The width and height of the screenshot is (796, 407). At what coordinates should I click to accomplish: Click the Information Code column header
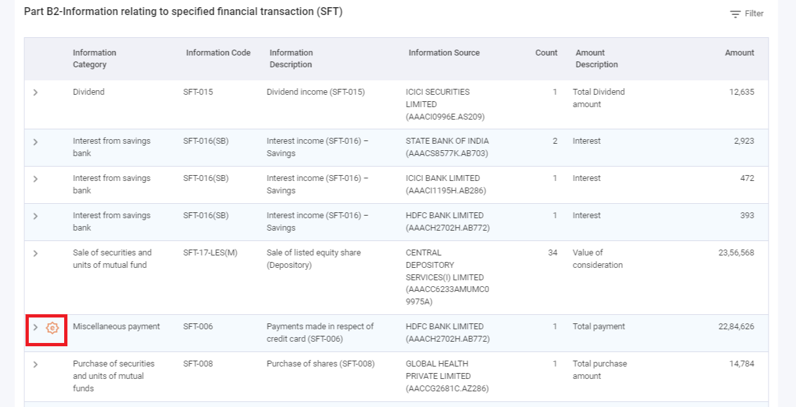point(218,53)
